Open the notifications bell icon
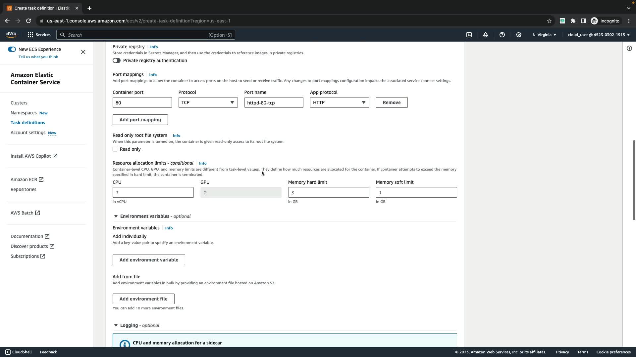Viewport: 636px width, 357px height. (x=486, y=35)
